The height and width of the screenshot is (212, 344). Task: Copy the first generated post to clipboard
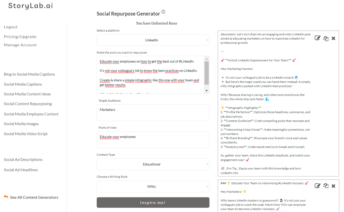pyautogui.click(x=326, y=38)
